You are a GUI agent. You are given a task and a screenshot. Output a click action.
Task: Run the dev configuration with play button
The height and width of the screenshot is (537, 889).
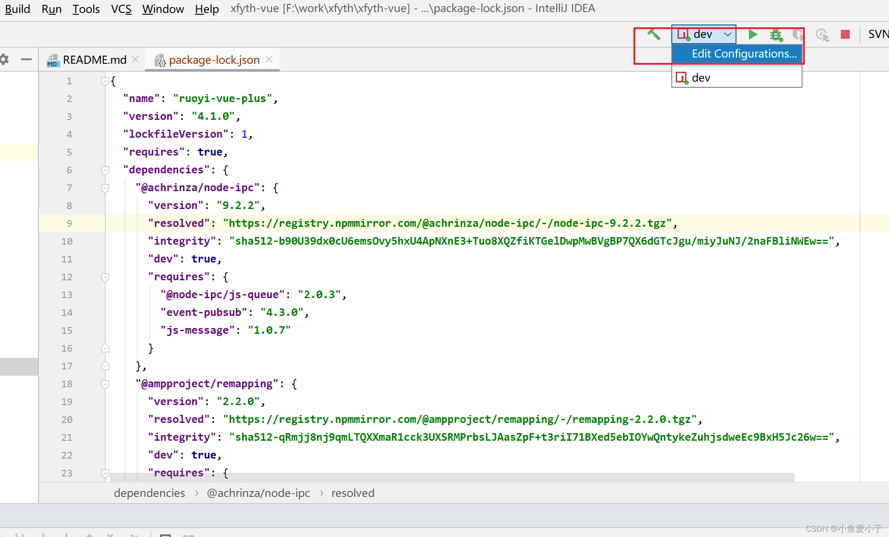[x=753, y=34]
